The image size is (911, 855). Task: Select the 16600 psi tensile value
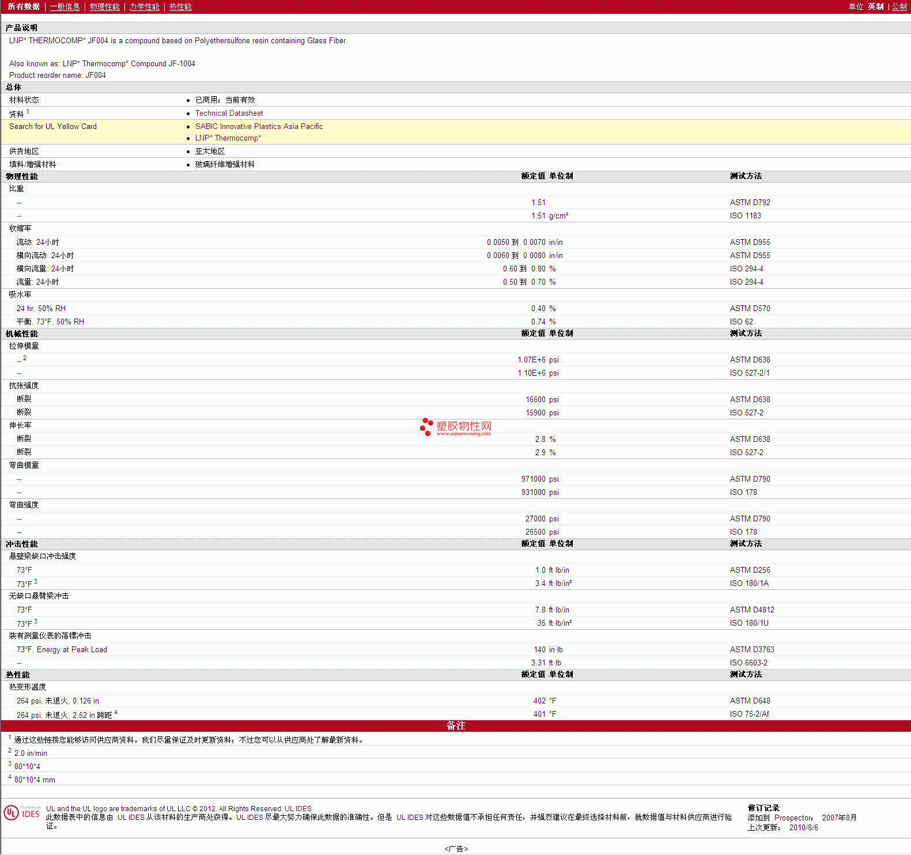(542, 400)
